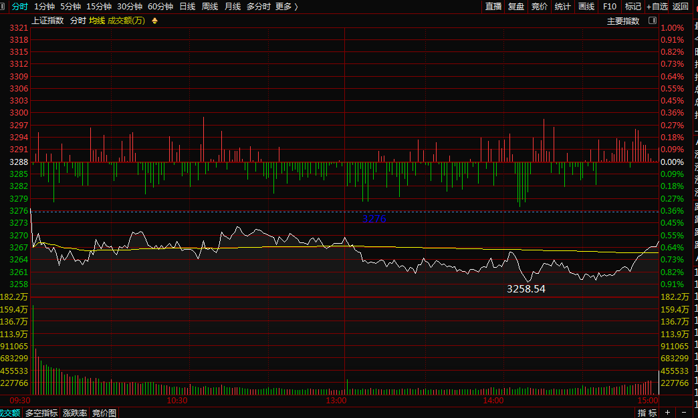This screenshot has height=418, width=698.
Task: Open the 指标 indicator menu at bottom
Action: tap(647, 413)
